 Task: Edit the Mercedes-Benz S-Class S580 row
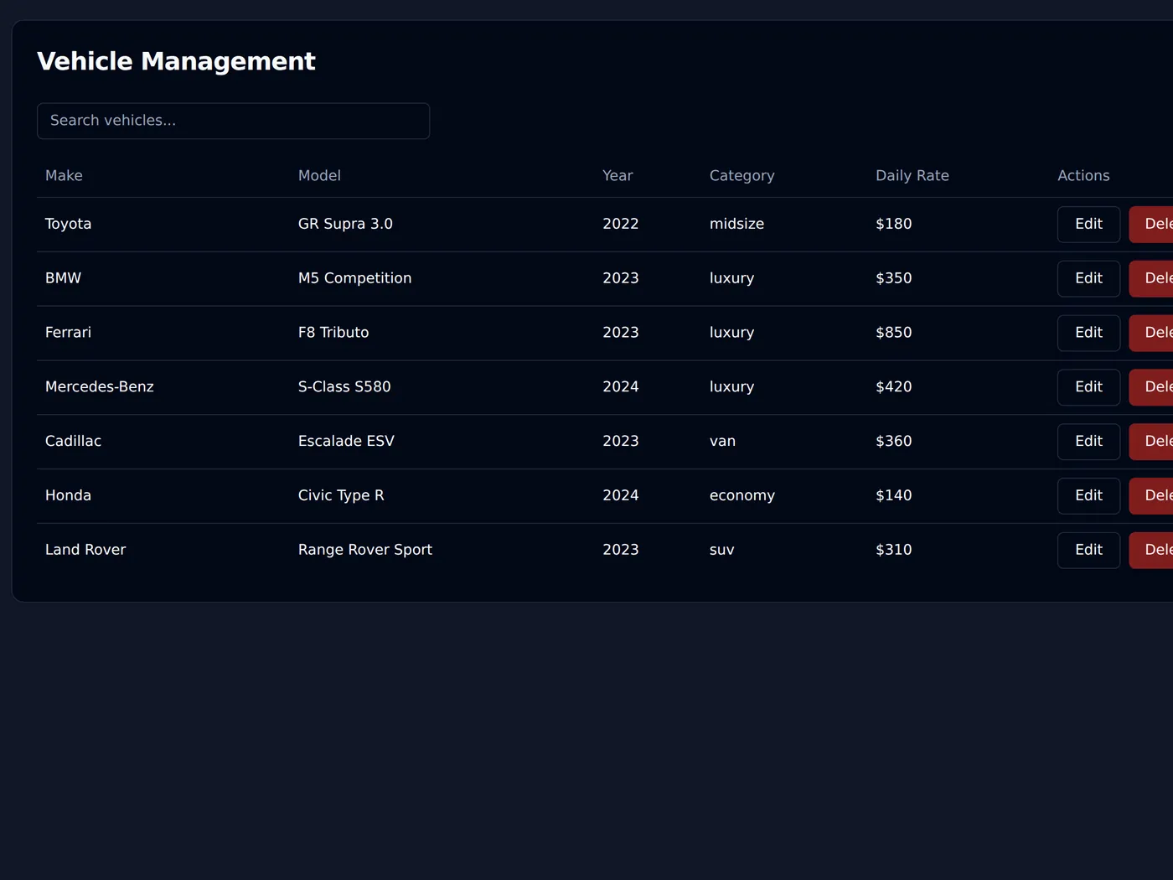[1088, 388]
